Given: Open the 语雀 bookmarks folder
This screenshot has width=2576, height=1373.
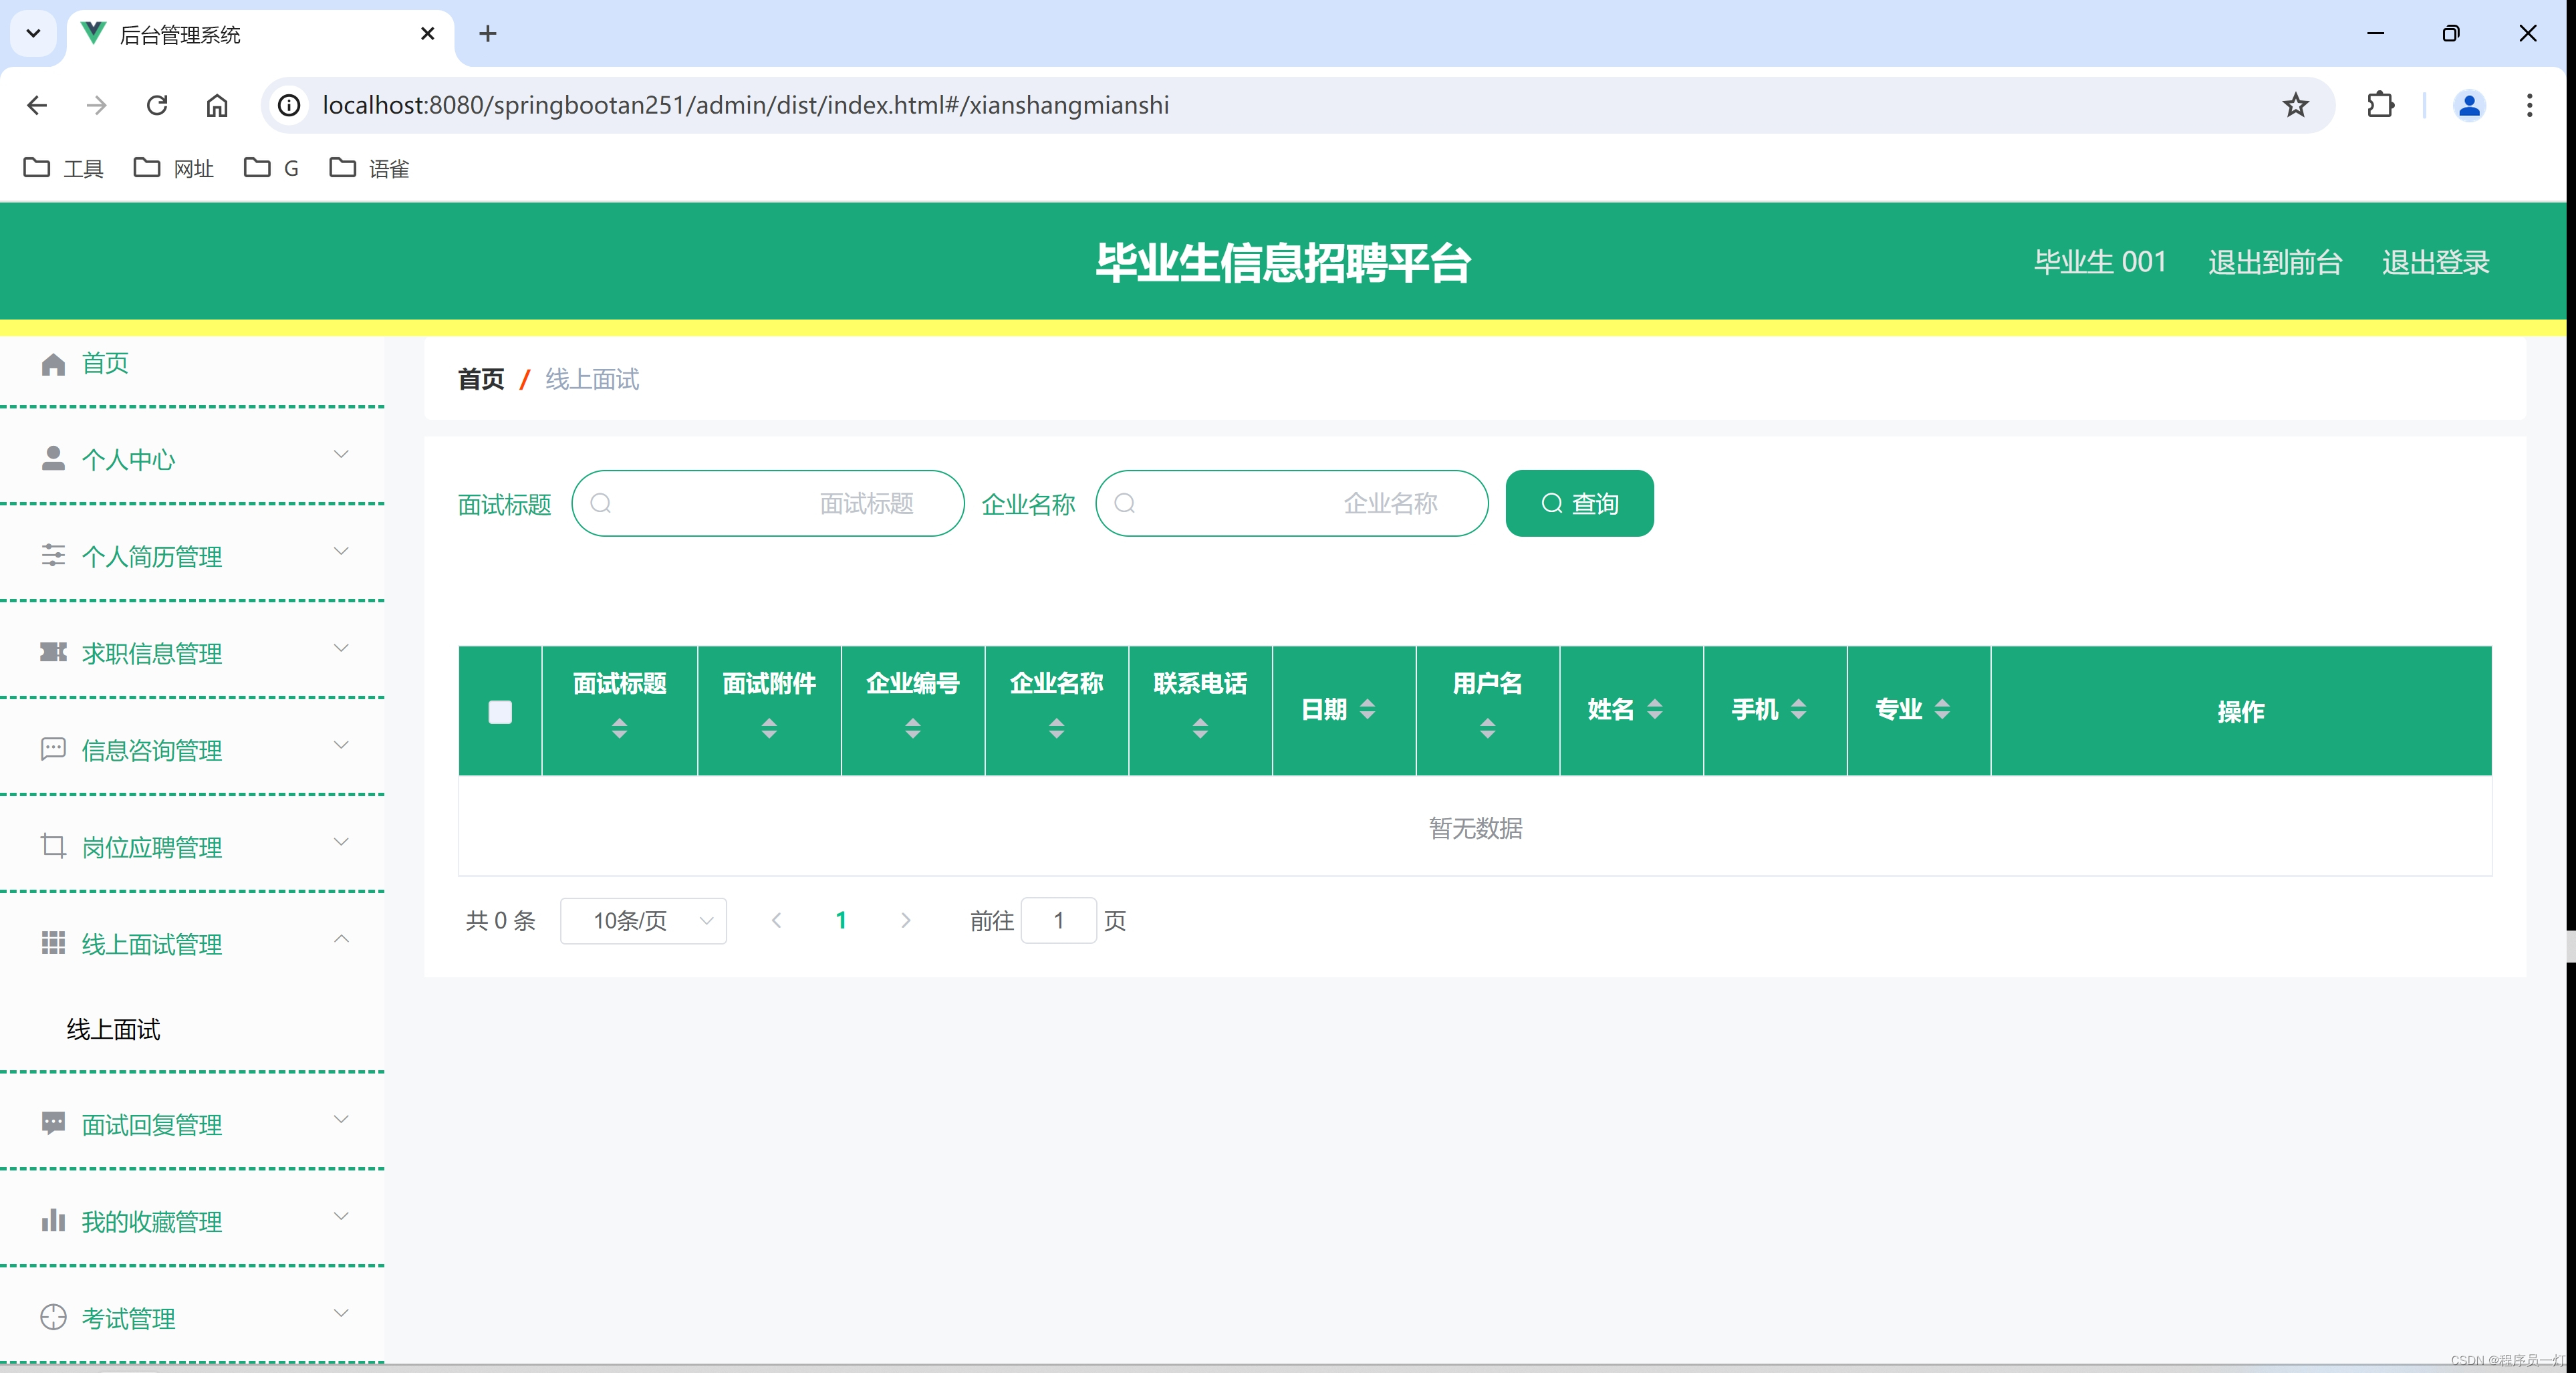Looking at the screenshot, I should [369, 168].
